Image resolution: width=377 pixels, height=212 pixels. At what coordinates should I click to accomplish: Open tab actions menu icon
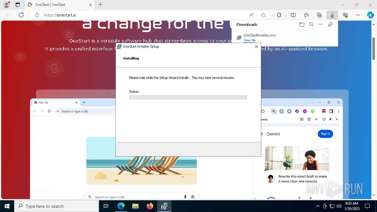(x=18, y=5)
